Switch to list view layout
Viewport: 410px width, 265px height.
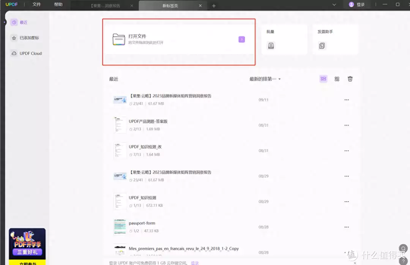coord(323,79)
